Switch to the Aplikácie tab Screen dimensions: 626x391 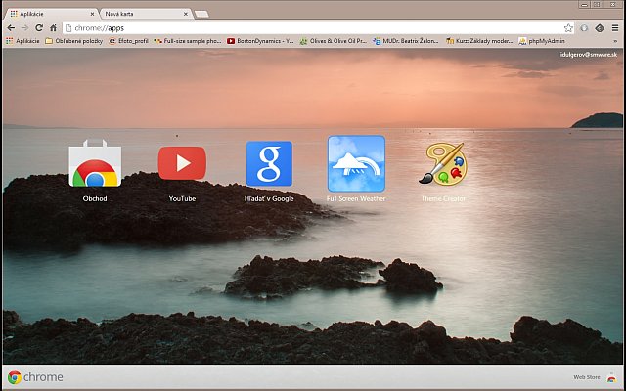click(52, 14)
